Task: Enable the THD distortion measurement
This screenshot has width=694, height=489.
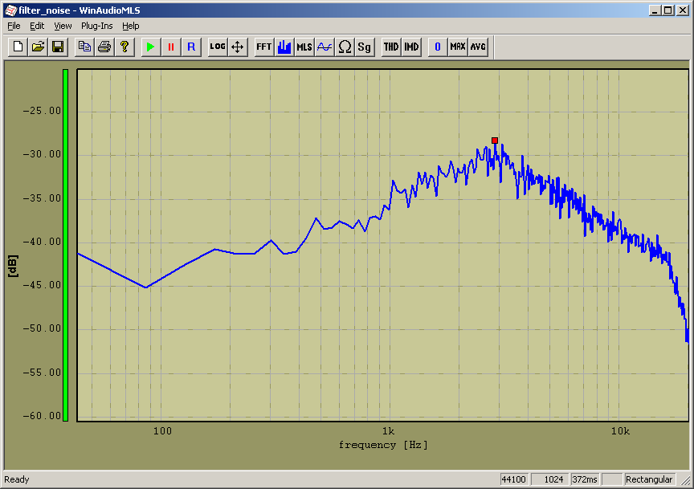Action: [x=390, y=47]
